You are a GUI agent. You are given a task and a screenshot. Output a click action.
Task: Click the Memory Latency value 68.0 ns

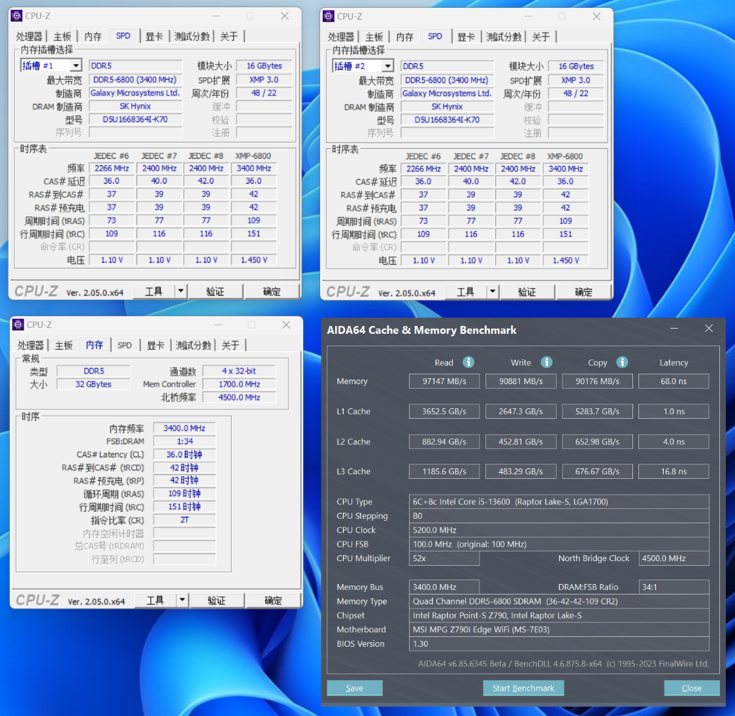[x=674, y=382]
